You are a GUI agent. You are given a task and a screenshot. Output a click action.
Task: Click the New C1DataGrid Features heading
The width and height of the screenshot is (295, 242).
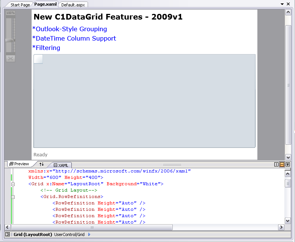tap(108, 17)
